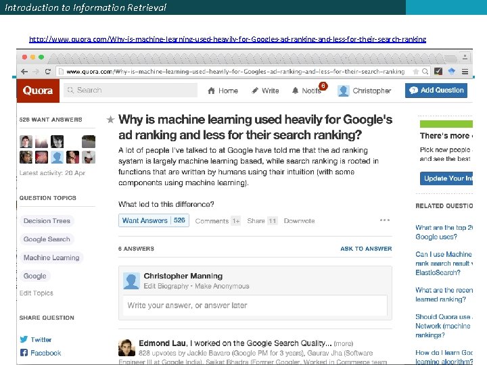Click the new tab button in browser tab strip

[450, 58]
